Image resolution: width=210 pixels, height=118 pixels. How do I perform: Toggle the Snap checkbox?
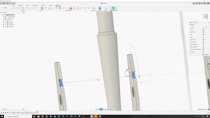point(203,34)
